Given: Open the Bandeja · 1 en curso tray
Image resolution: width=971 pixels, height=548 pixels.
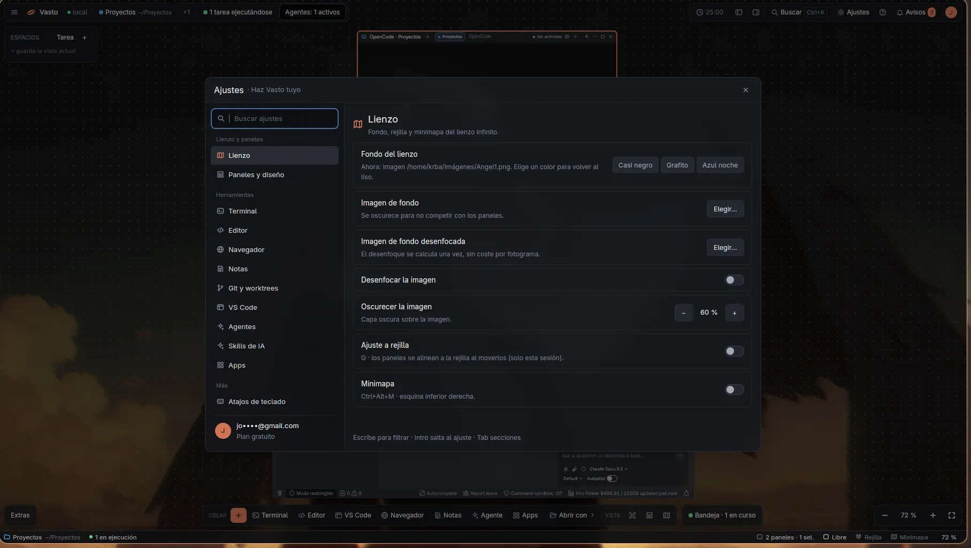Looking at the screenshot, I should [722, 515].
